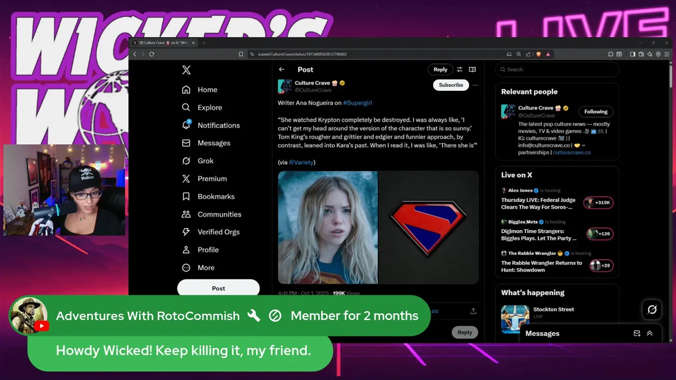Click the x.com URL in the address bar
Image resolution: width=676 pixels, height=380 pixels.
302,54
